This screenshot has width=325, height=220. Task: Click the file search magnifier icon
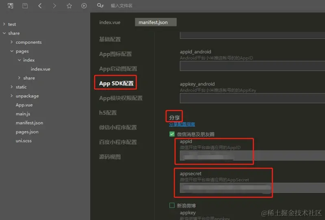[100, 6]
